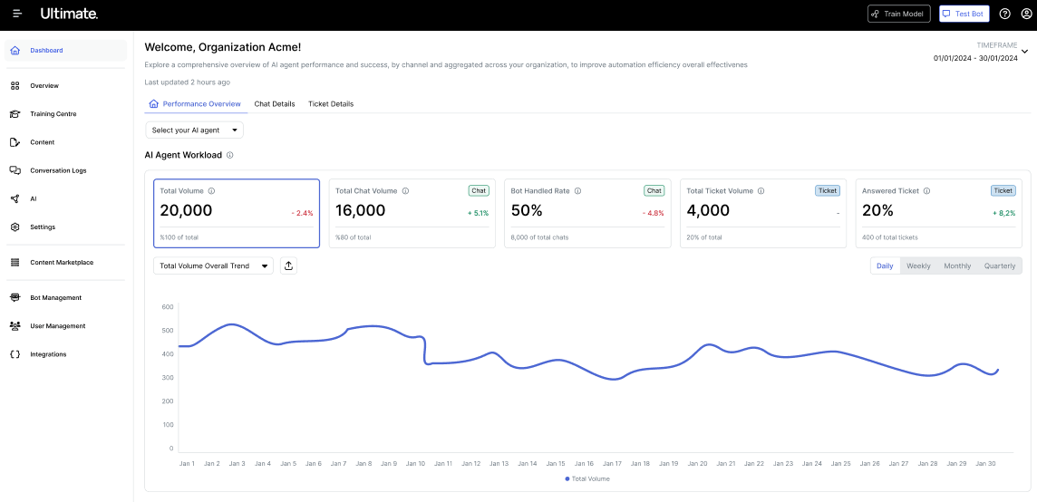The width and height of the screenshot is (1037, 502).
Task: Open the user profile icon
Action: click(x=1026, y=14)
